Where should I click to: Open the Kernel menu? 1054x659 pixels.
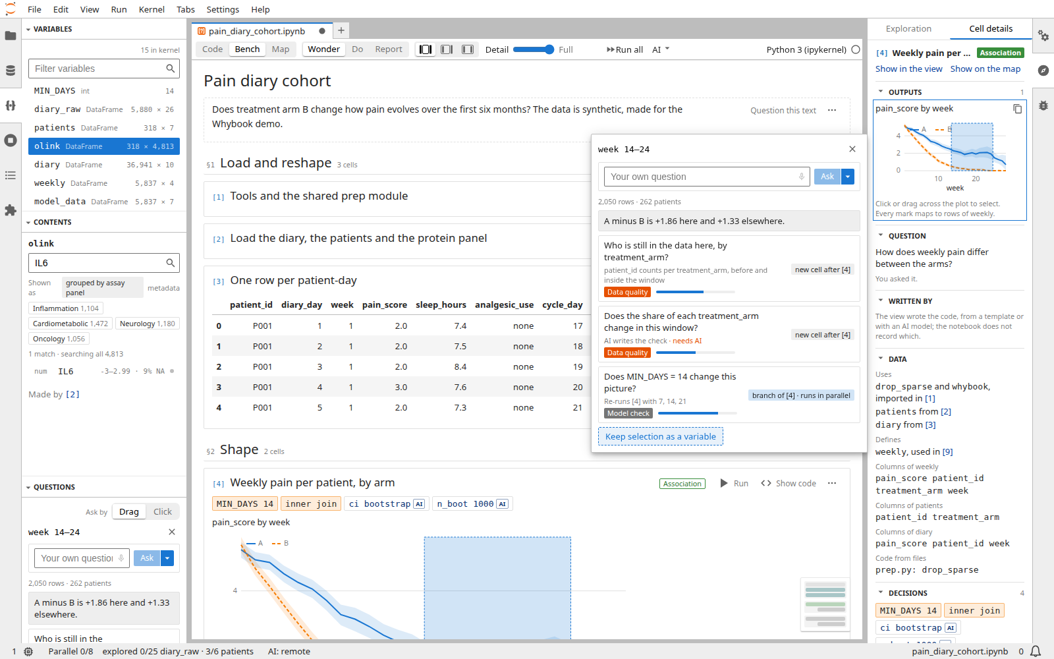(x=152, y=9)
